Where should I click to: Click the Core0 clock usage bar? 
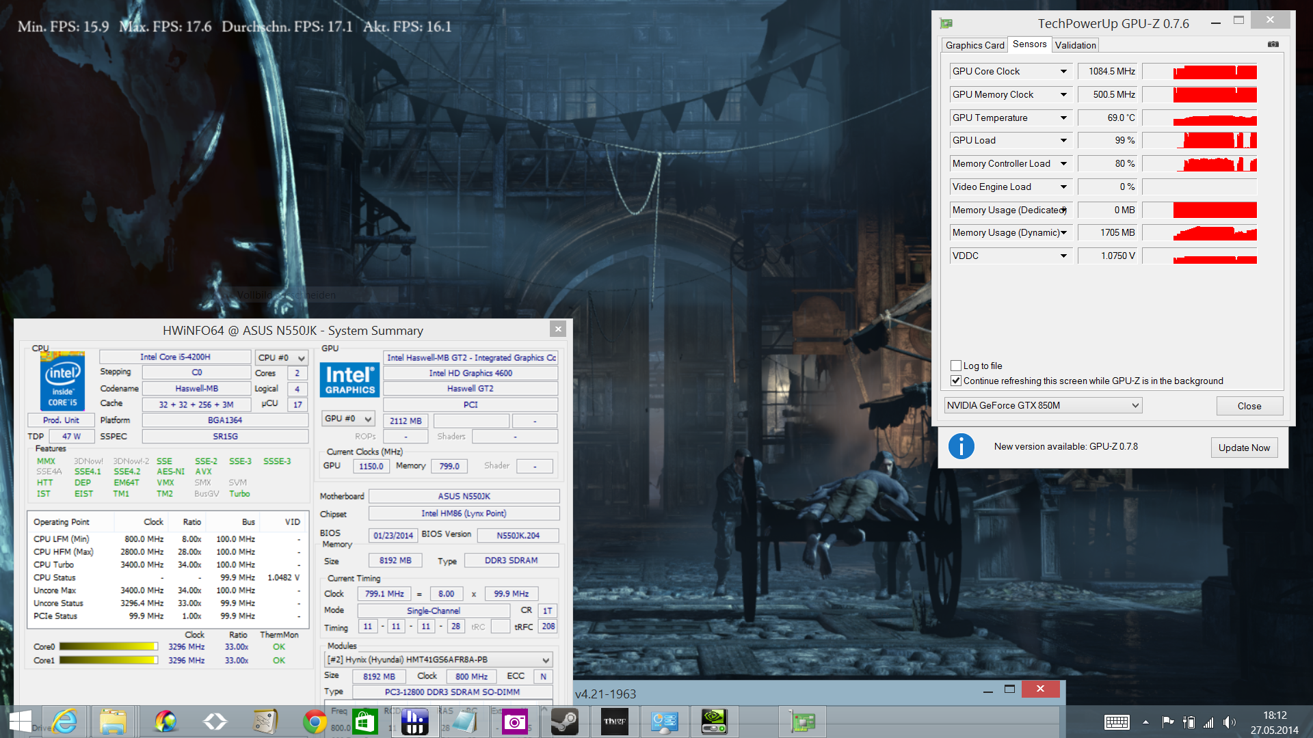coord(109,646)
